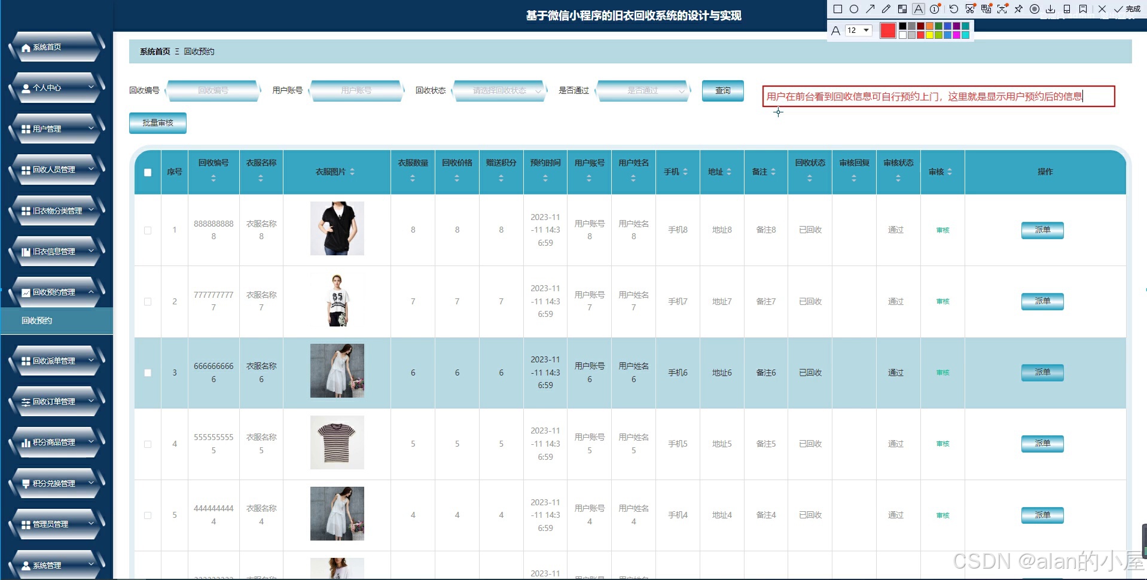Click 派单 button for row 6666666666

[1042, 373]
